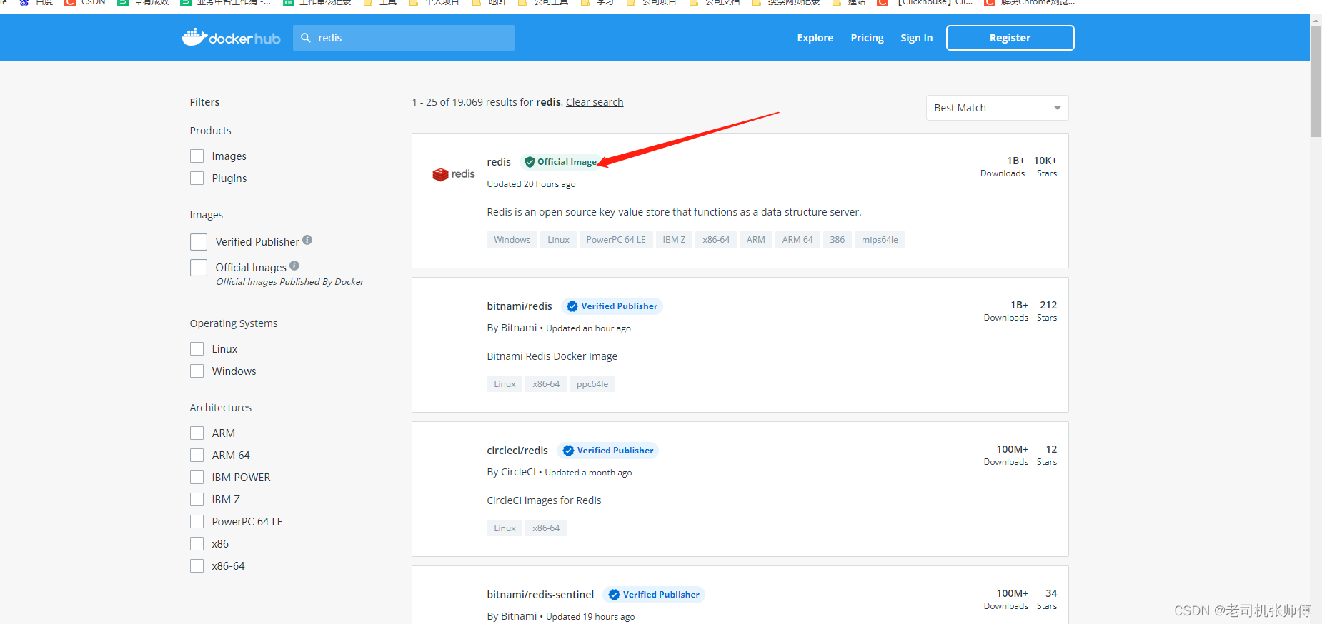Screen dimensions: 1322x624
Task: Click info icon beside Official Images filter
Action: 294,266
